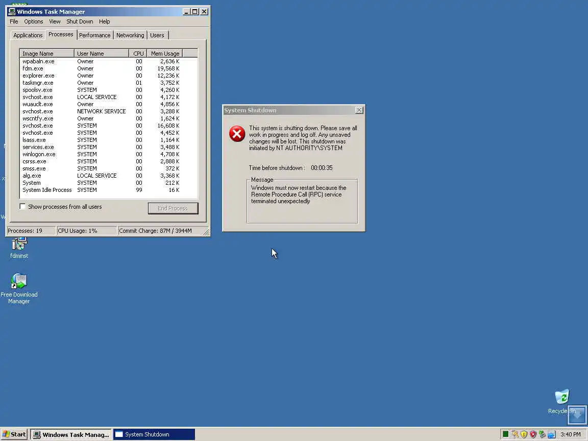This screenshot has width=588, height=441.
Task: Click the blue network computers tray icon
Action: point(551,434)
